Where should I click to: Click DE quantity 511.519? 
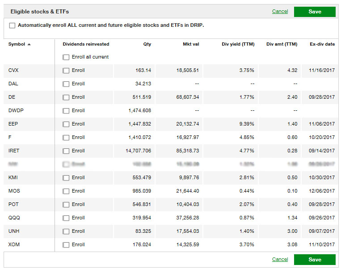point(142,97)
